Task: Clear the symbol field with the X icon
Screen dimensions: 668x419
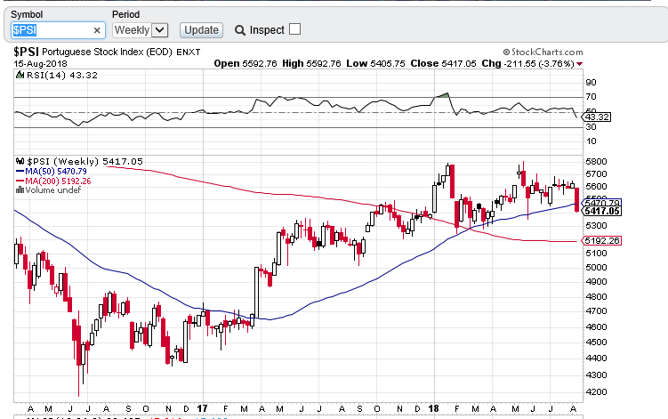Action: (x=97, y=30)
